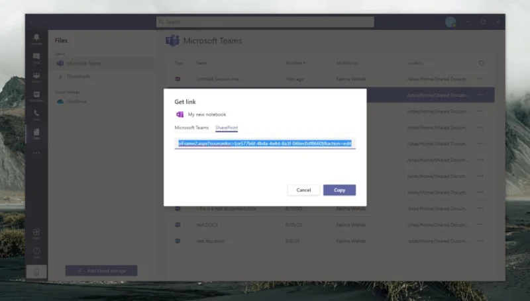This screenshot has height=301, width=530.
Task: Open Help icon in the sidebar
Action: click(x=36, y=253)
